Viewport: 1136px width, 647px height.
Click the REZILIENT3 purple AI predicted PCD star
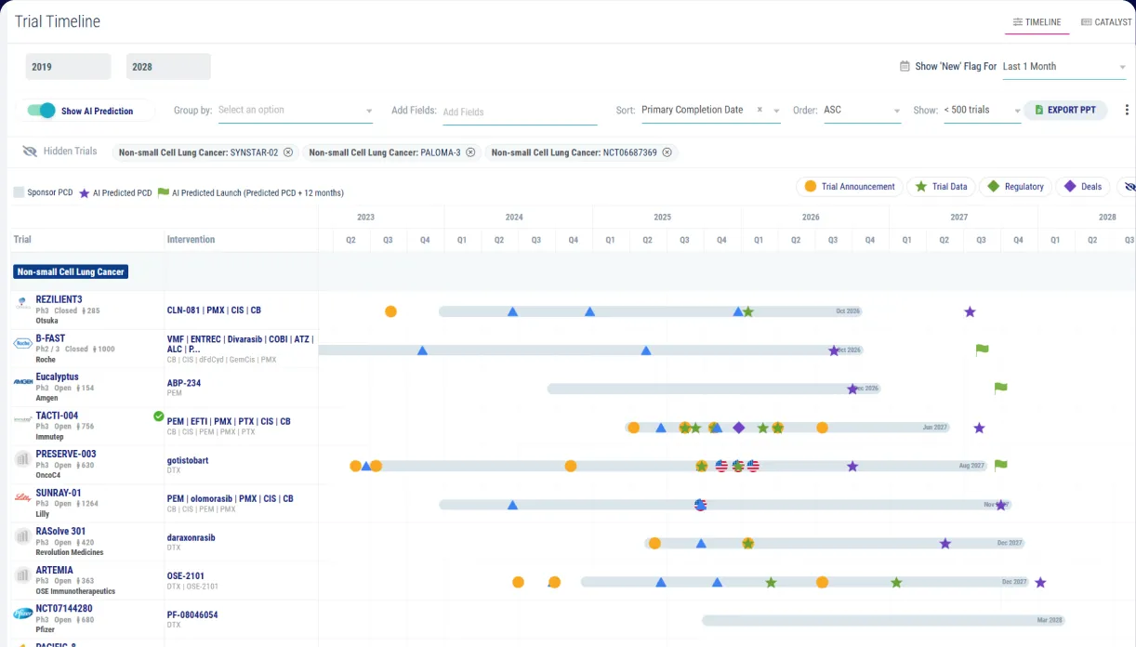coord(970,311)
